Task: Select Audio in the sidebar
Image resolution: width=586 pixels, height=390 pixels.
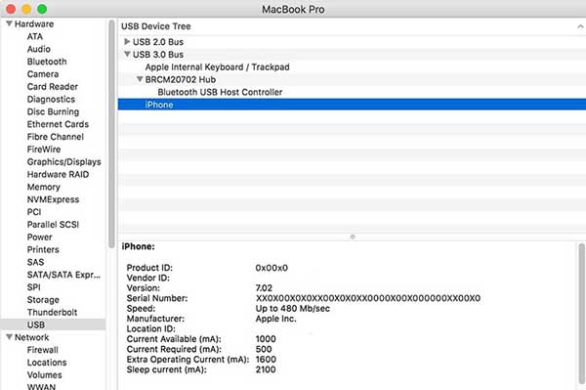Action: tap(38, 49)
